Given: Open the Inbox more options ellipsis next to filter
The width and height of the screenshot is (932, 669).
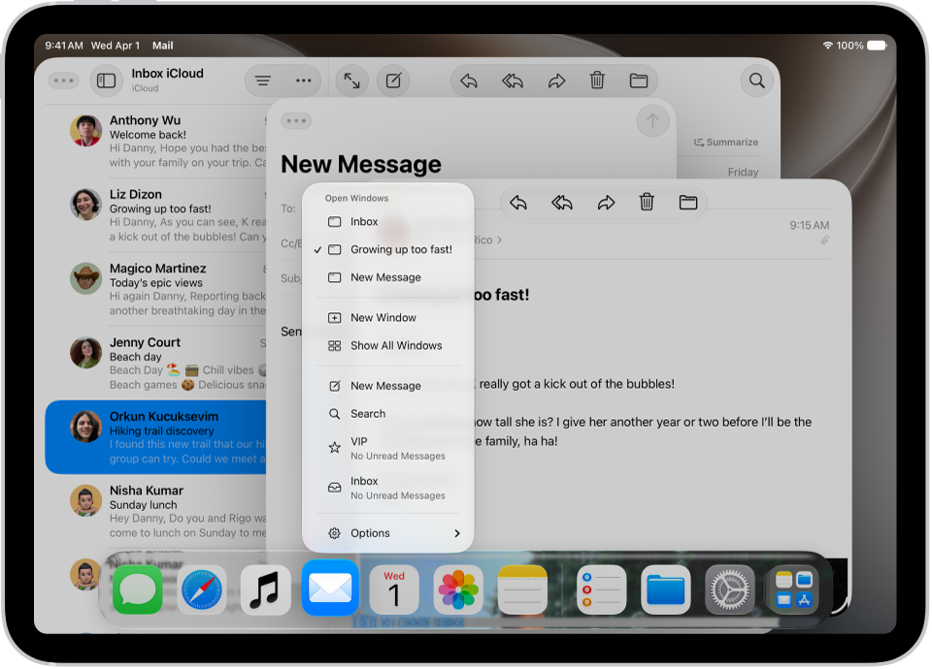Looking at the screenshot, I should pyautogui.click(x=303, y=80).
